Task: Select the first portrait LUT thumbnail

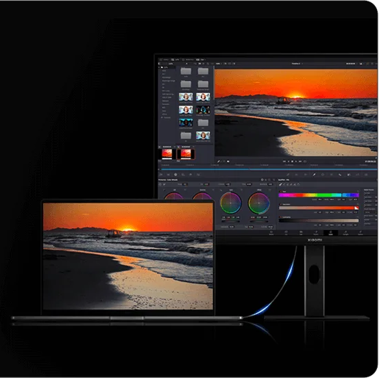Action: coord(186,97)
